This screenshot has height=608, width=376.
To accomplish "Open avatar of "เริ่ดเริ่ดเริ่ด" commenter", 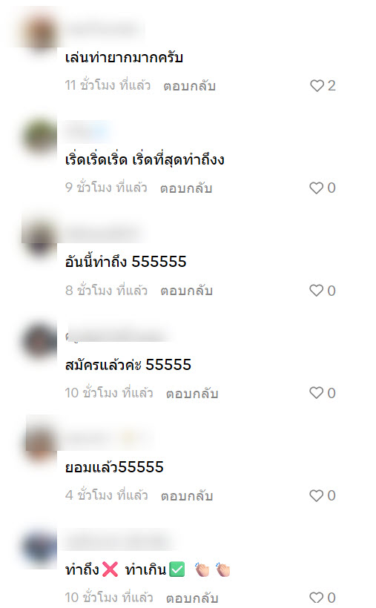I will (39, 136).
